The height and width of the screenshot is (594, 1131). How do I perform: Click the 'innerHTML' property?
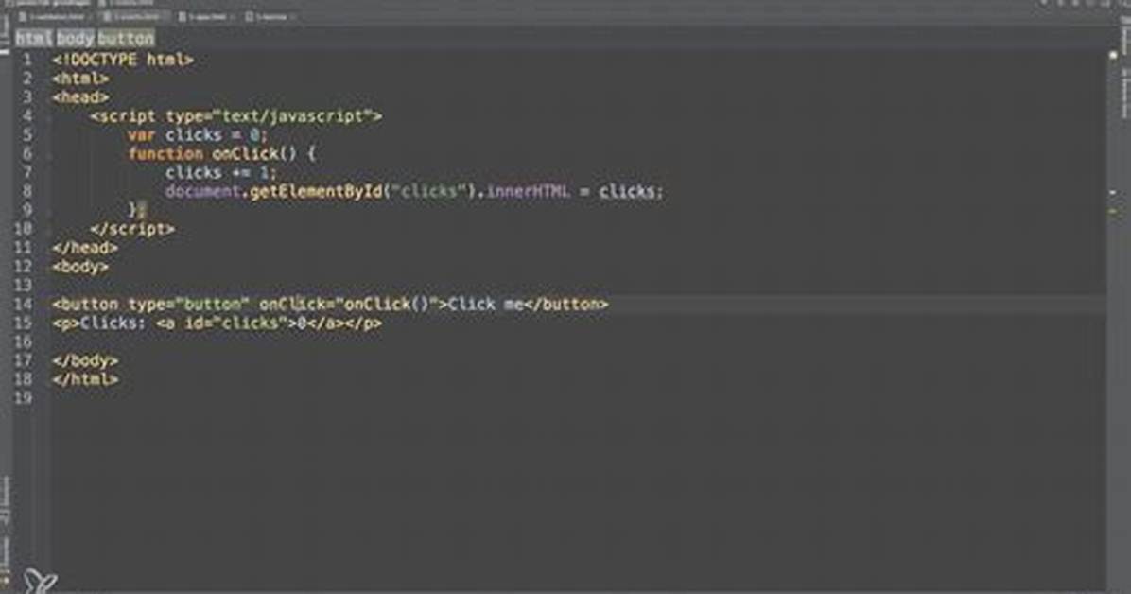pos(528,190)
